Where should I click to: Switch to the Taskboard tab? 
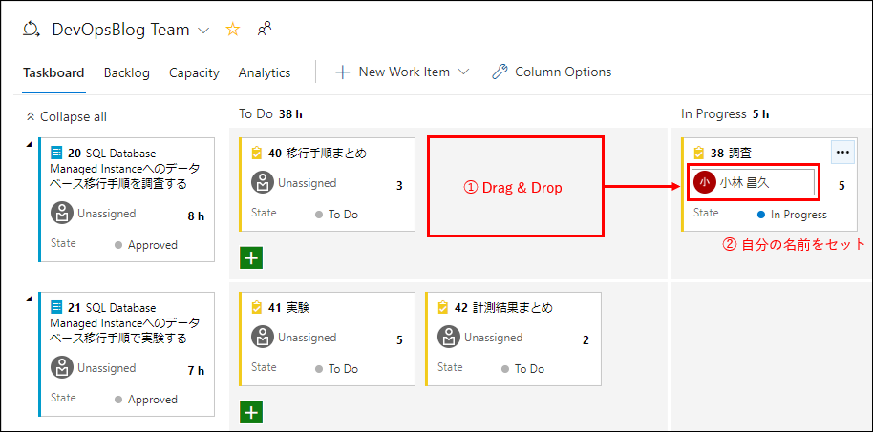[53, 72]
